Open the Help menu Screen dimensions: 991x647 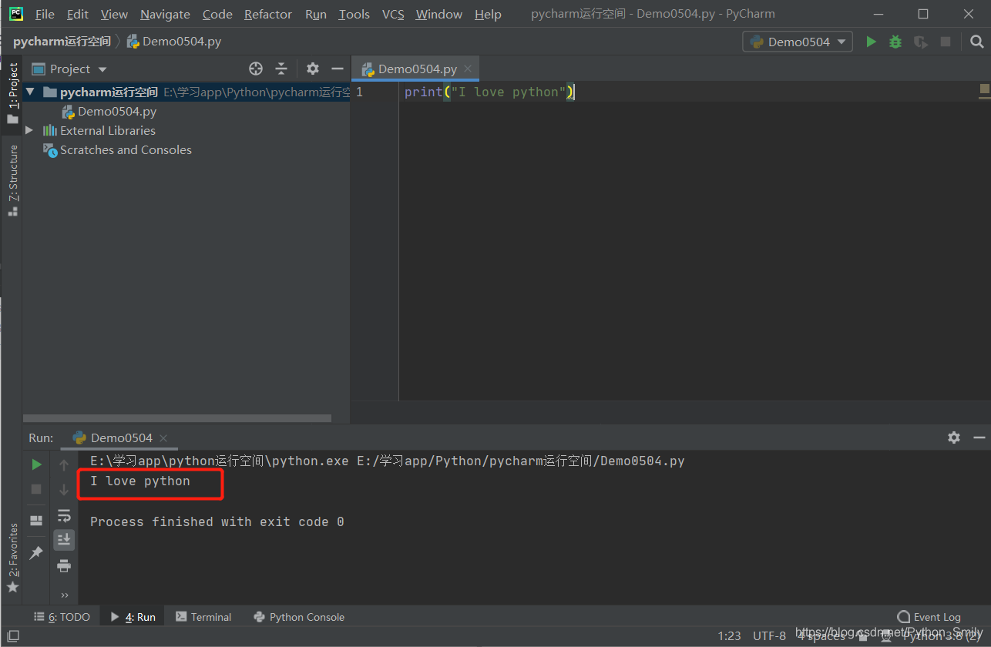coord(488,15)
